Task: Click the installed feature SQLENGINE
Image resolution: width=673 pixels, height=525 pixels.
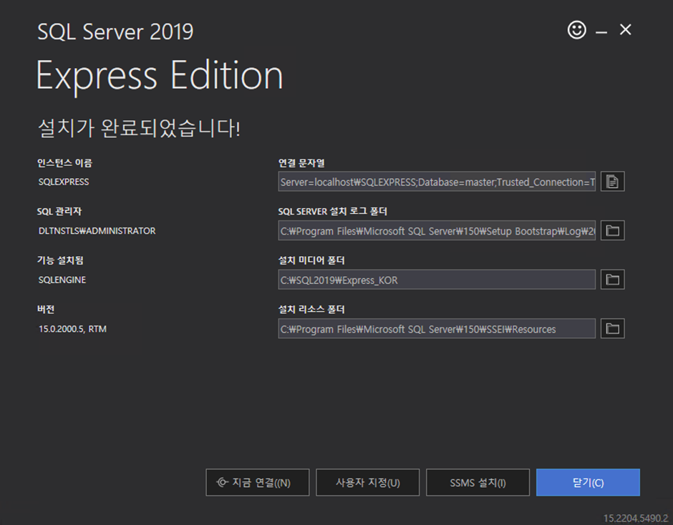Action: [x=62, y=280]
